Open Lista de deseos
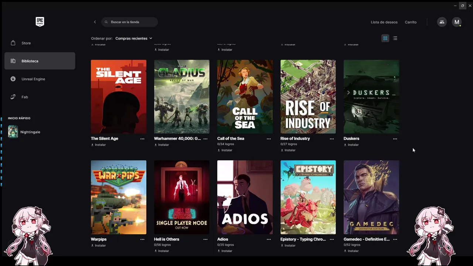This screenshot has height=266, width=473. coord(384,22)
